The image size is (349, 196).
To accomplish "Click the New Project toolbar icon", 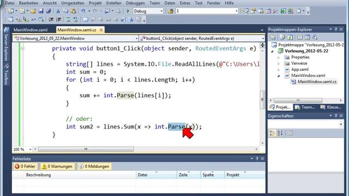I will click(x=10, y=11).
